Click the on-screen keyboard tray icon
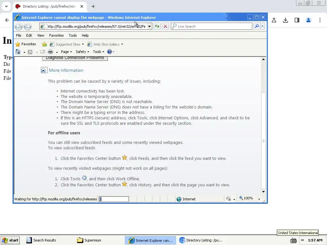327x245 pixels. pyautogui.click(x=293, y=240)
